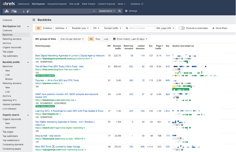Open The 60 Best Free SEO Tools link
236x152 pixels.
coord(60,66)
